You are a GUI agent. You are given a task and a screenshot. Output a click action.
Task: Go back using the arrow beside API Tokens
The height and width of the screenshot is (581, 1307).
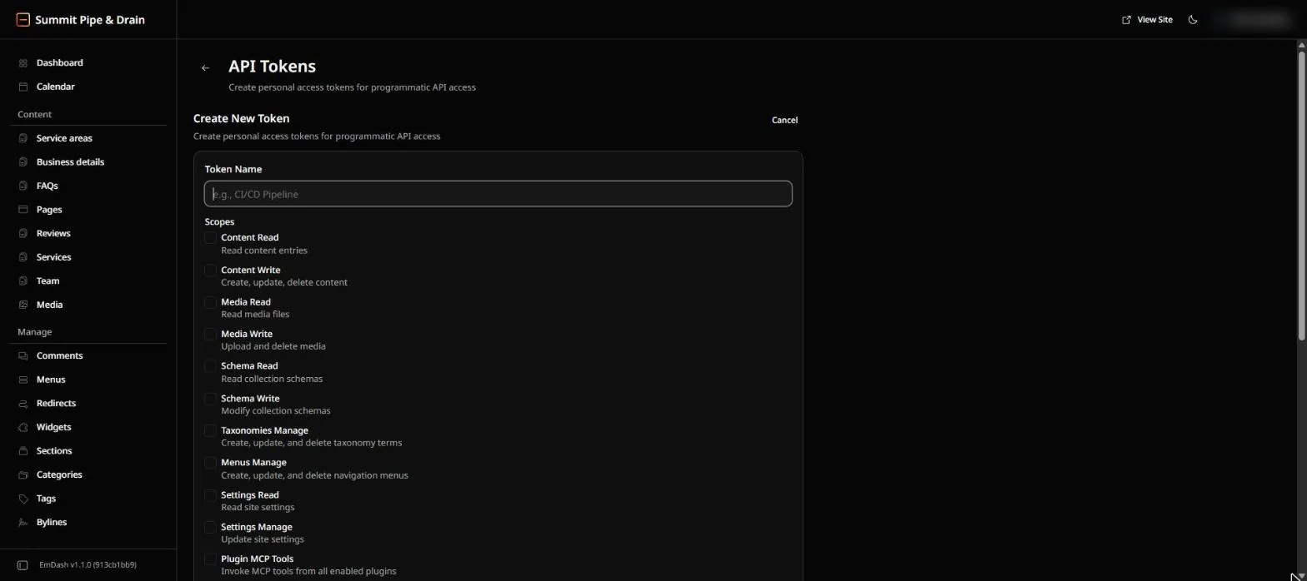(x=205, y=68)
